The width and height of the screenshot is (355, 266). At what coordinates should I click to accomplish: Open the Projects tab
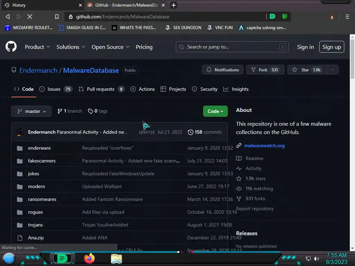(x=173, y=89)
